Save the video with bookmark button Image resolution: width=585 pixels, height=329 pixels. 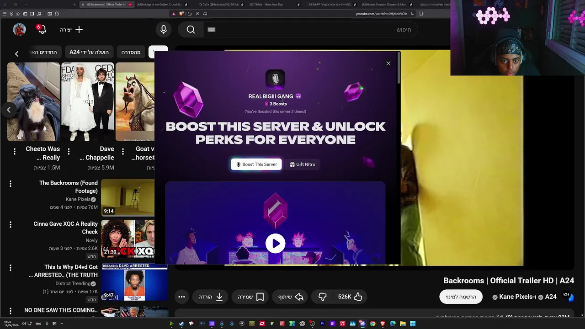tap(250, 297)
